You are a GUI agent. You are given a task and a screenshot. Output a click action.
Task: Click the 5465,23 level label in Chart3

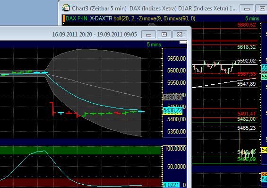coord(247,128)
